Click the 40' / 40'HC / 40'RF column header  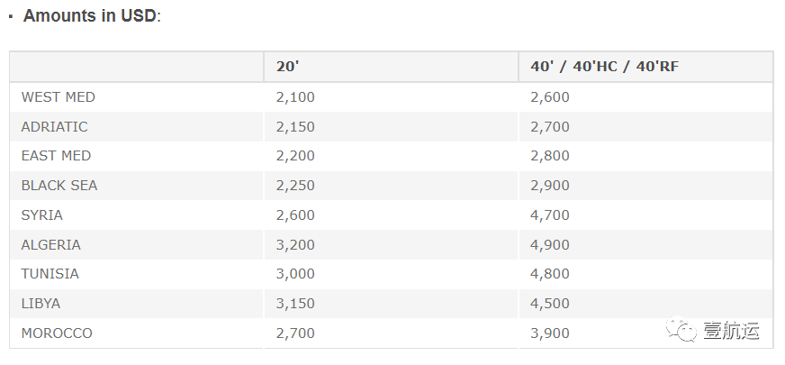tap(604, 66)
